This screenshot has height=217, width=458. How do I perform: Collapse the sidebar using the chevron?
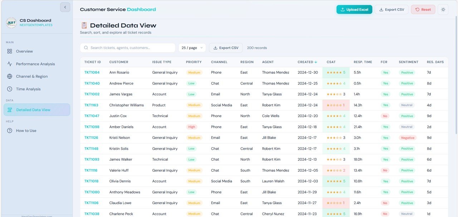[65, 7]
